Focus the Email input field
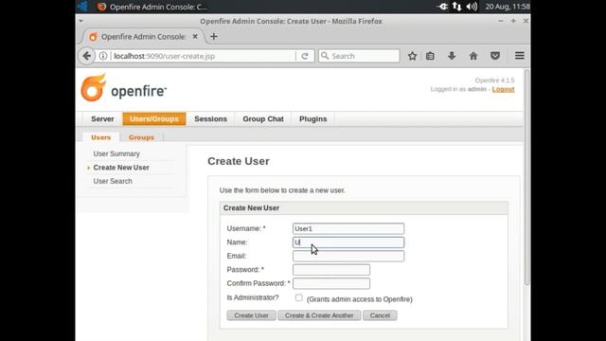The width and height of the screenshot is (606, 341). [x=348, y=256]
